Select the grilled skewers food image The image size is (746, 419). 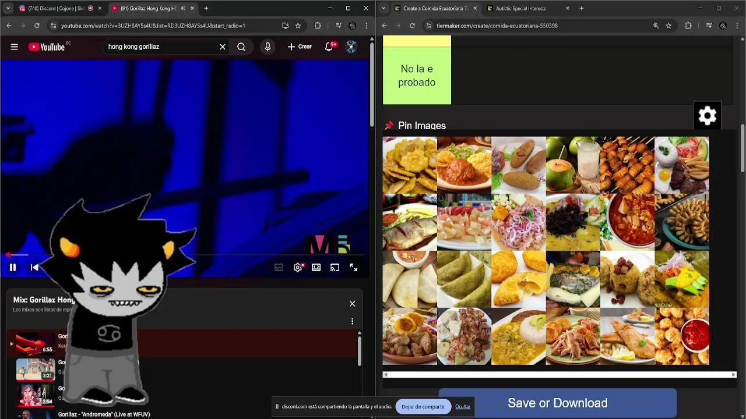627,165
